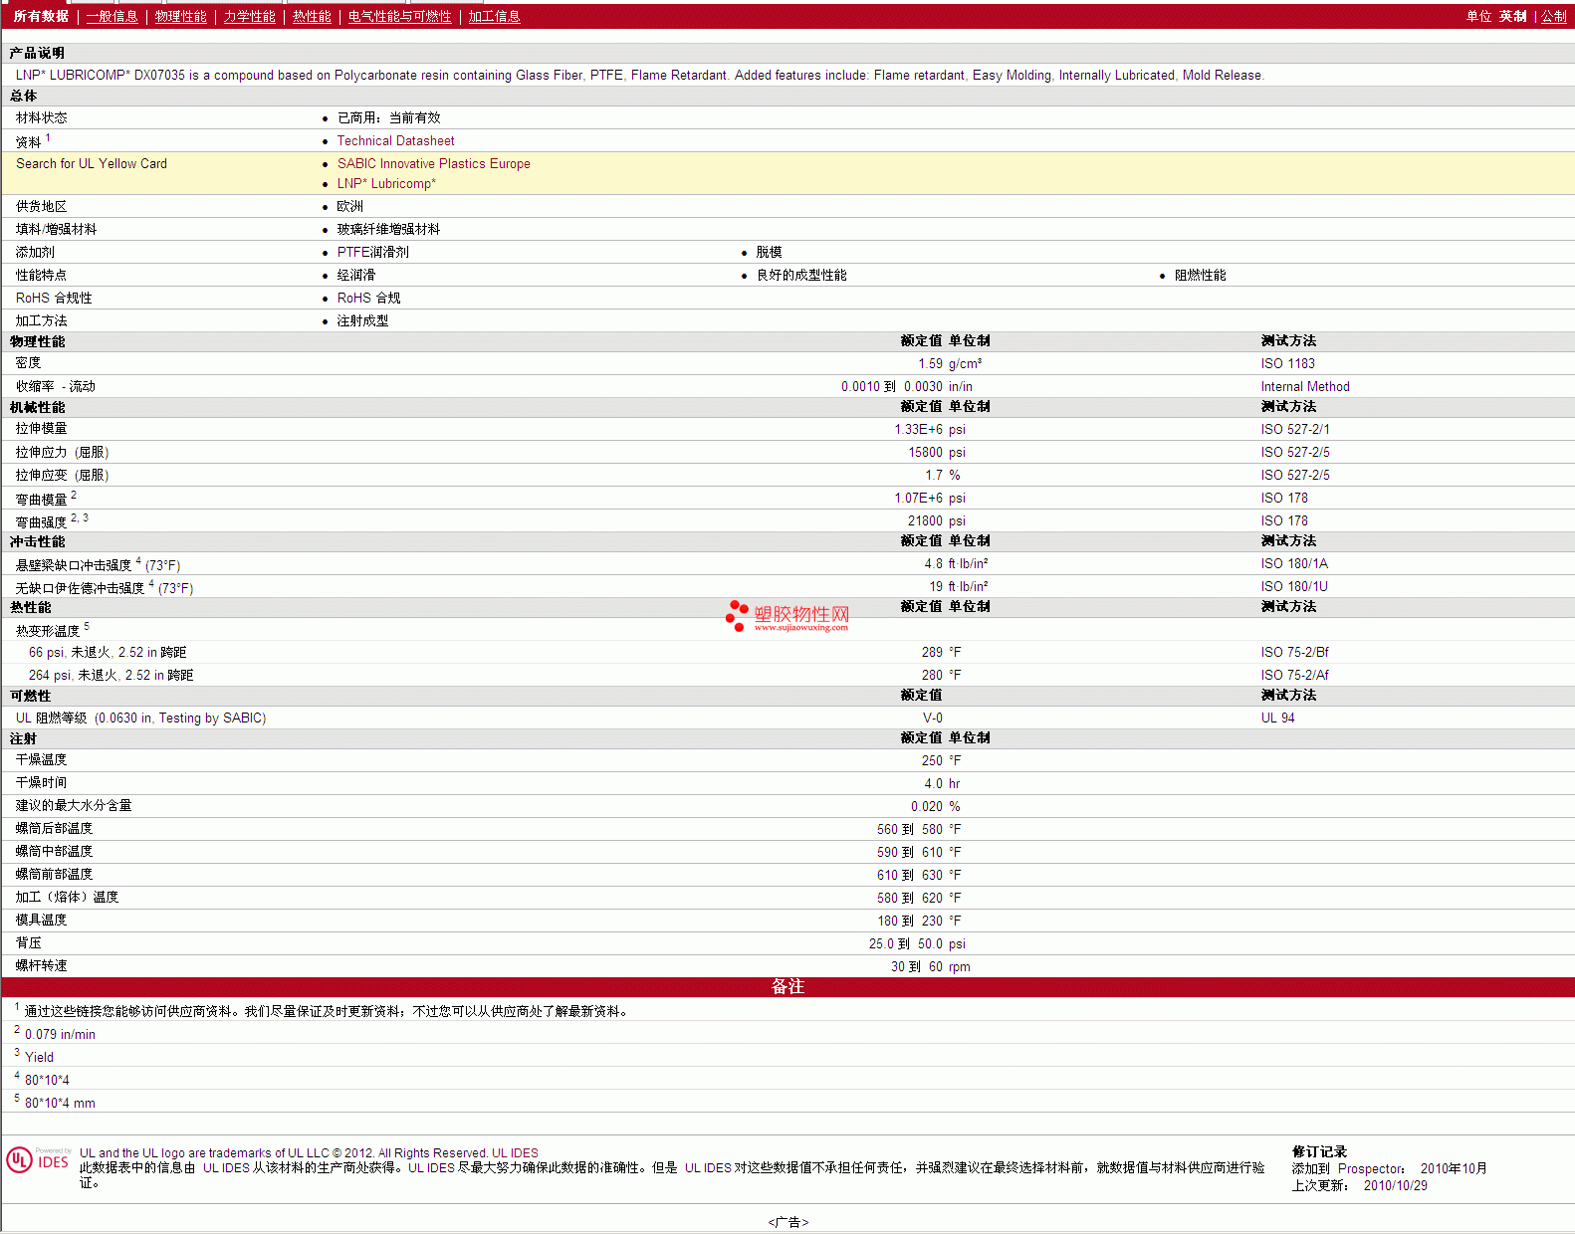Image resolution: width=1575 pixels, height=1234 pixels.
Task: Click the 拉伸应力 value 15800
Action: [925, 453]
